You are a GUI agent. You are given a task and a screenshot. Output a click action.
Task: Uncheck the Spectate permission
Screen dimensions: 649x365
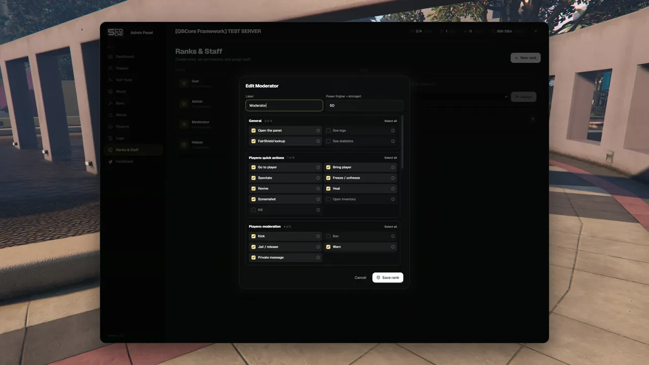click(254, 178)
